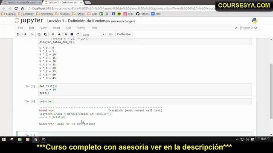The height and width of the screenshot is (153, 273).
Task: Paste cell below using the clipboard icon
Action: click(46, 34)
